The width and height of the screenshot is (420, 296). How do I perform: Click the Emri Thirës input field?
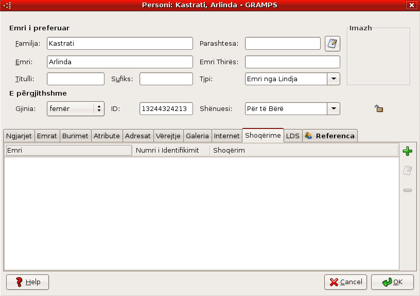pos(292,62)
